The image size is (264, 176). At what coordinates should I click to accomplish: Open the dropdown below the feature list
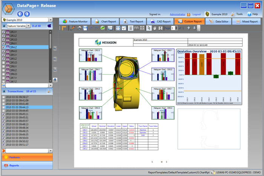point(51,85)
